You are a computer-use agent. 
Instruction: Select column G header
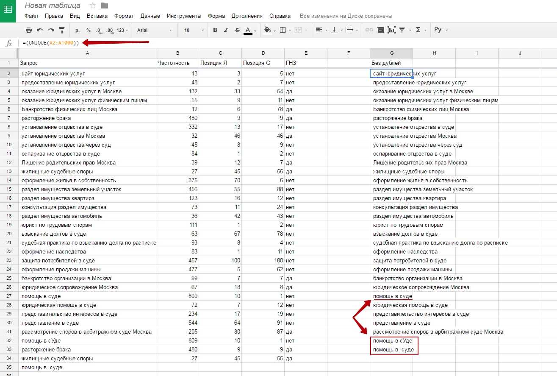click(391, 53)
